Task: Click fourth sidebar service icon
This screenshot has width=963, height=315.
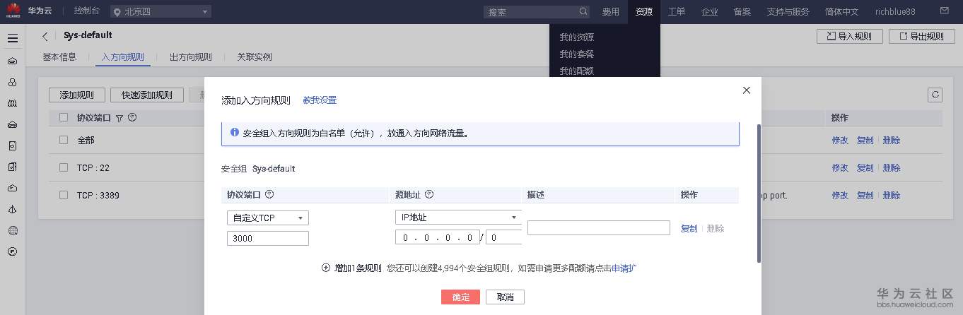Action: [x=13, y=124]
